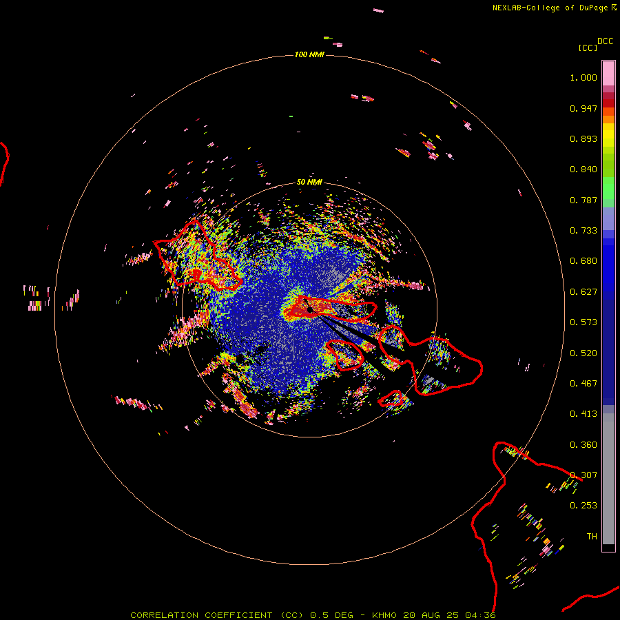Pick the gray segment of the color bar

pyautogui.click(x=608, y=479)
